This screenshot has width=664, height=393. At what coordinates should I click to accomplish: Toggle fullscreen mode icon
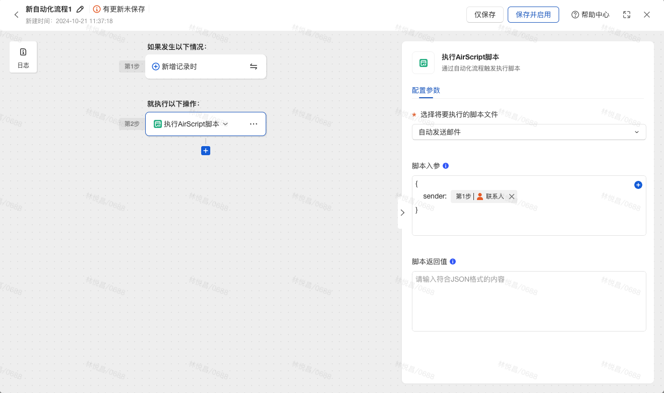click(627, 15)
